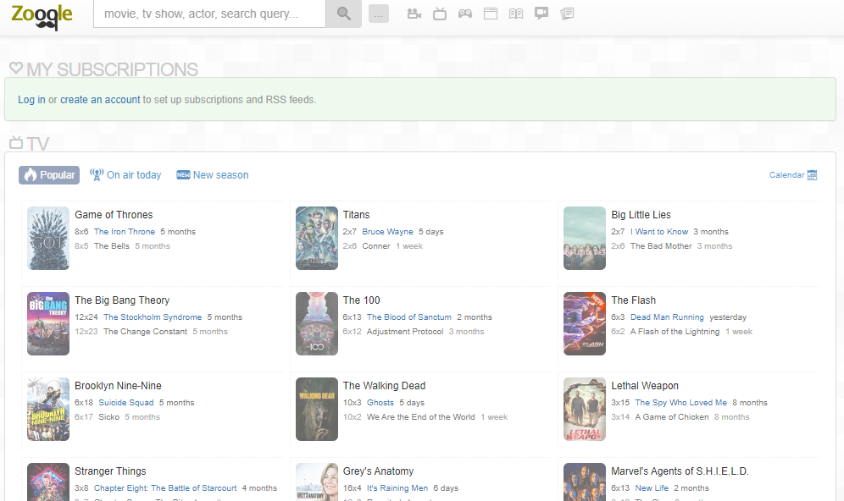Open episode The Bells
The image size is (844, 501).
tap(111, 245)
